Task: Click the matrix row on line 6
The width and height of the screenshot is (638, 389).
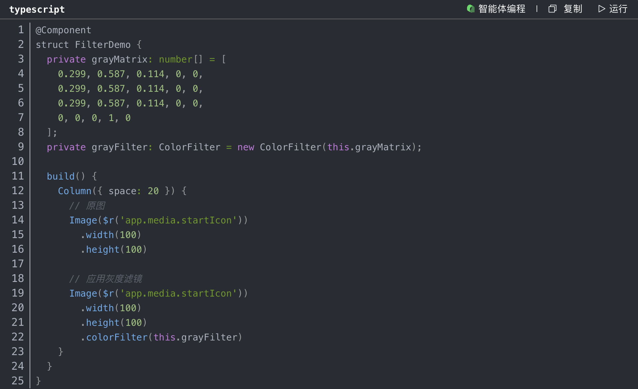Action: (130, 103)
